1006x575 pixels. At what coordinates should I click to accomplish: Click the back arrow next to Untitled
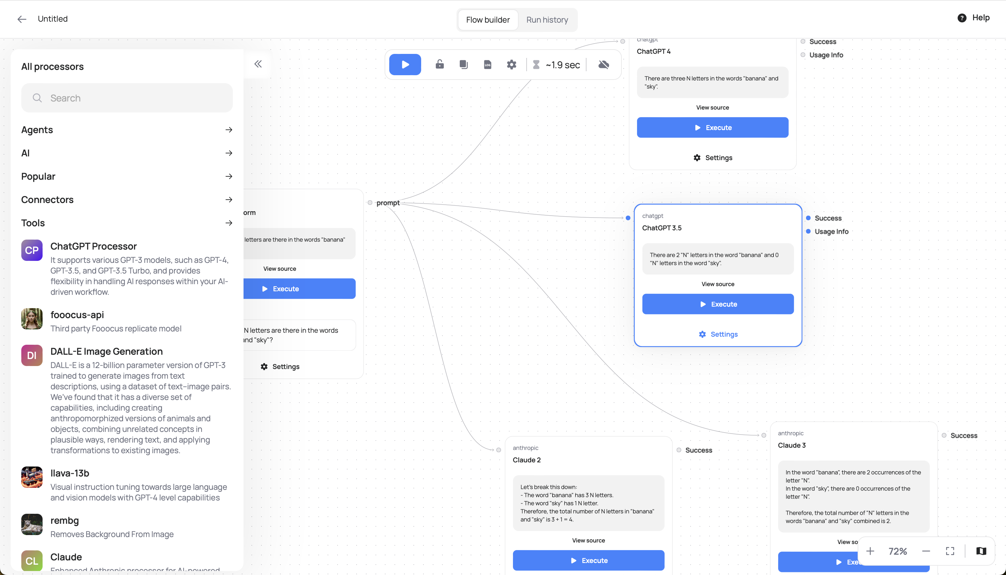[22, 19]
